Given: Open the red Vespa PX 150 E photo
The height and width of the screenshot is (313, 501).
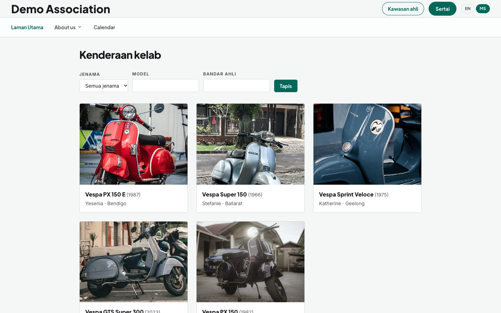Looking at the screenshot, I should point(134,144).
